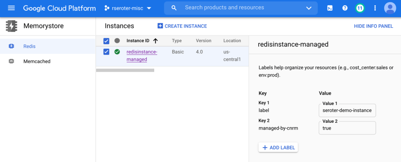Select Redis in the sidebar
This screenshot has width=401, height=162.
pyautogui.click(x=29, y=46)
